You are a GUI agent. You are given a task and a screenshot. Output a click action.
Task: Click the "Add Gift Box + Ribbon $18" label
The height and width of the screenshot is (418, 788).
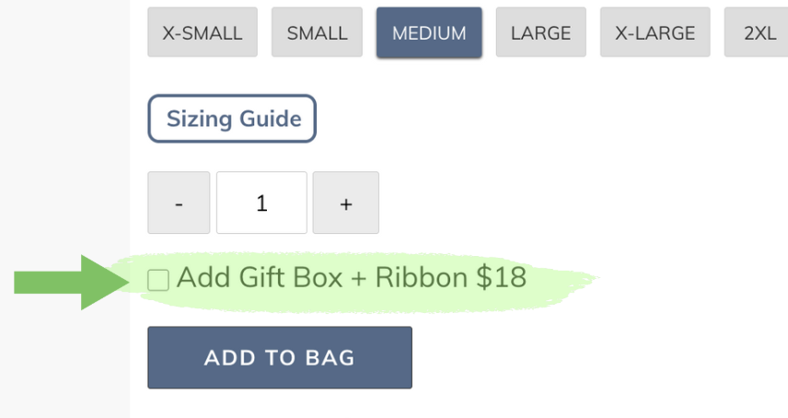pyautogui.click(x=351, y=277)
